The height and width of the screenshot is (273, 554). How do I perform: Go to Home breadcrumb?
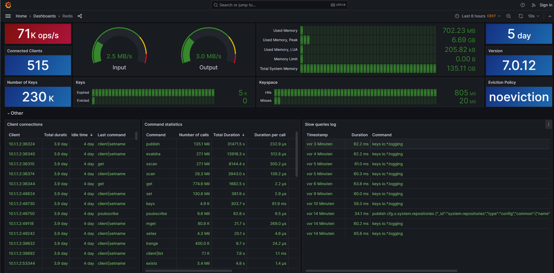[21, 16]
